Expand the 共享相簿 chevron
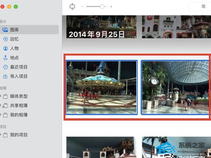Screen dimensions: 211x158 tap(0, 105)
